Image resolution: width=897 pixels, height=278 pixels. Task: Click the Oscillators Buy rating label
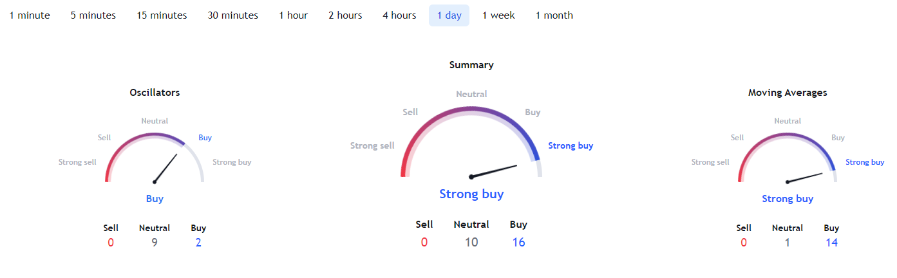pyautogui.click(x=155, y=199)
